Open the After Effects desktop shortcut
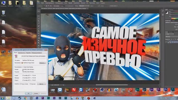178x100 pixels. click(151, 90)
